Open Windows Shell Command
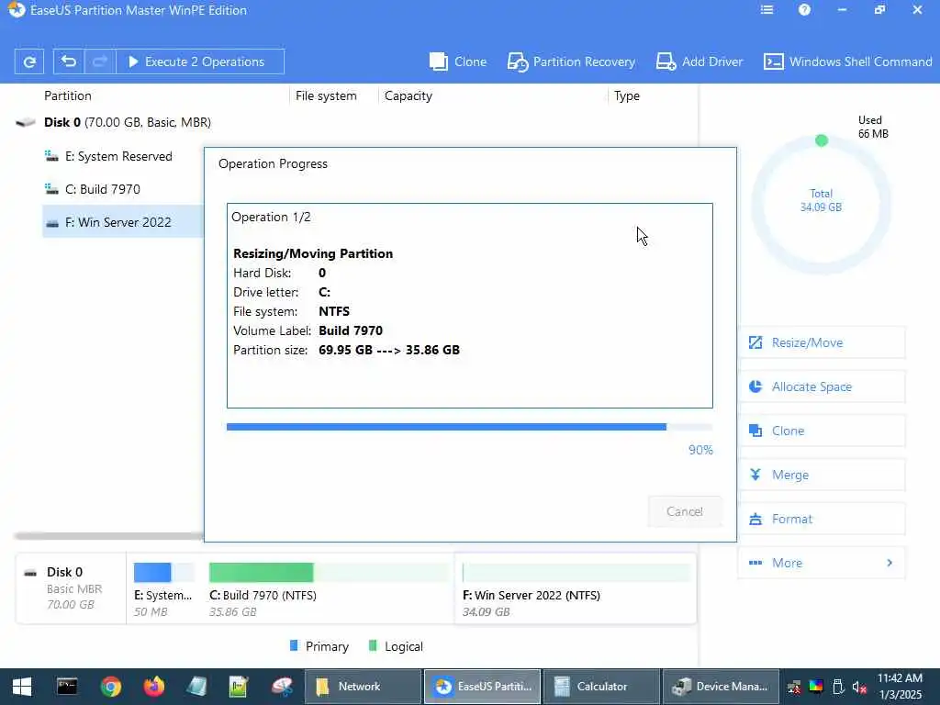The width and height of the screenshot is (940, 705). tap(847, 62)
